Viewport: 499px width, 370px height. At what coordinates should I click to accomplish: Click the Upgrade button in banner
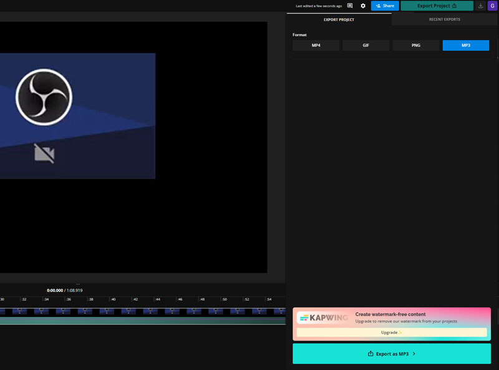tap(391, 333)
